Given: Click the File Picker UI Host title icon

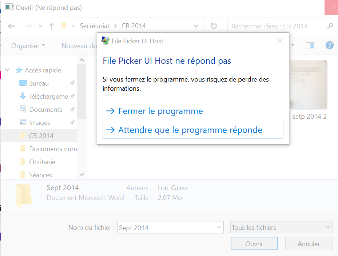Looking at the screenshot, I should (106, 41).
